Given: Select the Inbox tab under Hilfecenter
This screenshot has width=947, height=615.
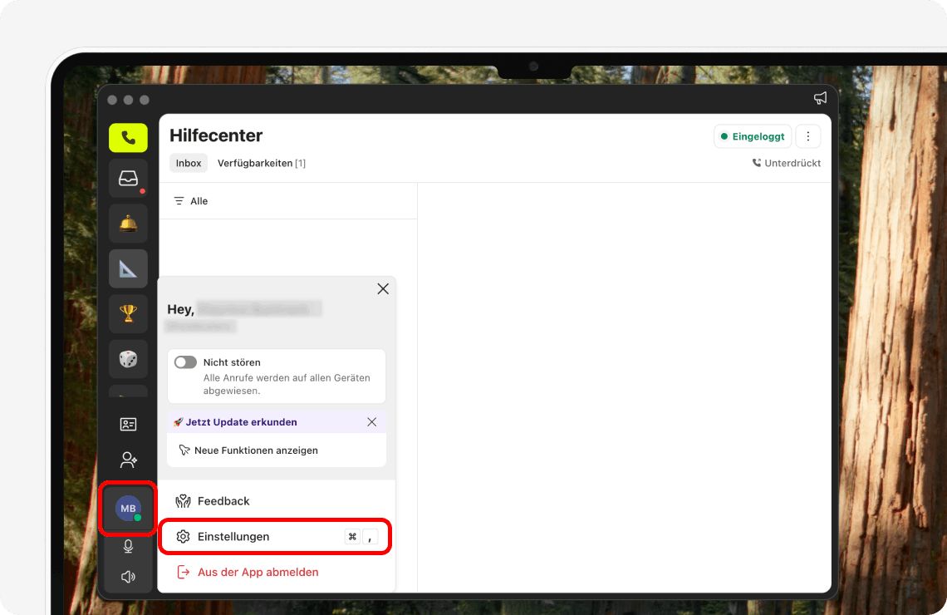Looking at the screenshot, I should (x=188, y=163).
